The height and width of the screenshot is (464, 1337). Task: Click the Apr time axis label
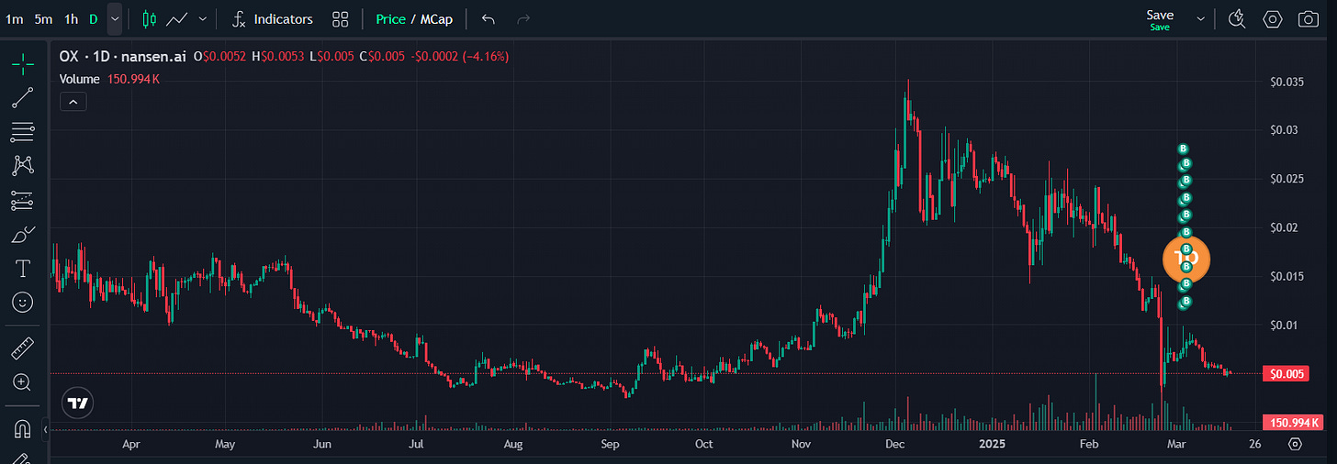(130, 444)
